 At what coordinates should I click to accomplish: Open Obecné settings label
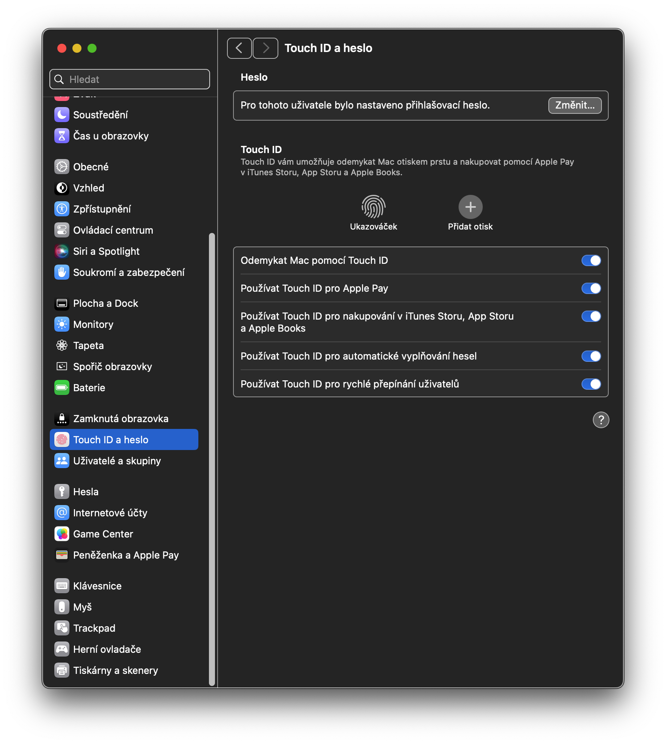click(91, 167)
